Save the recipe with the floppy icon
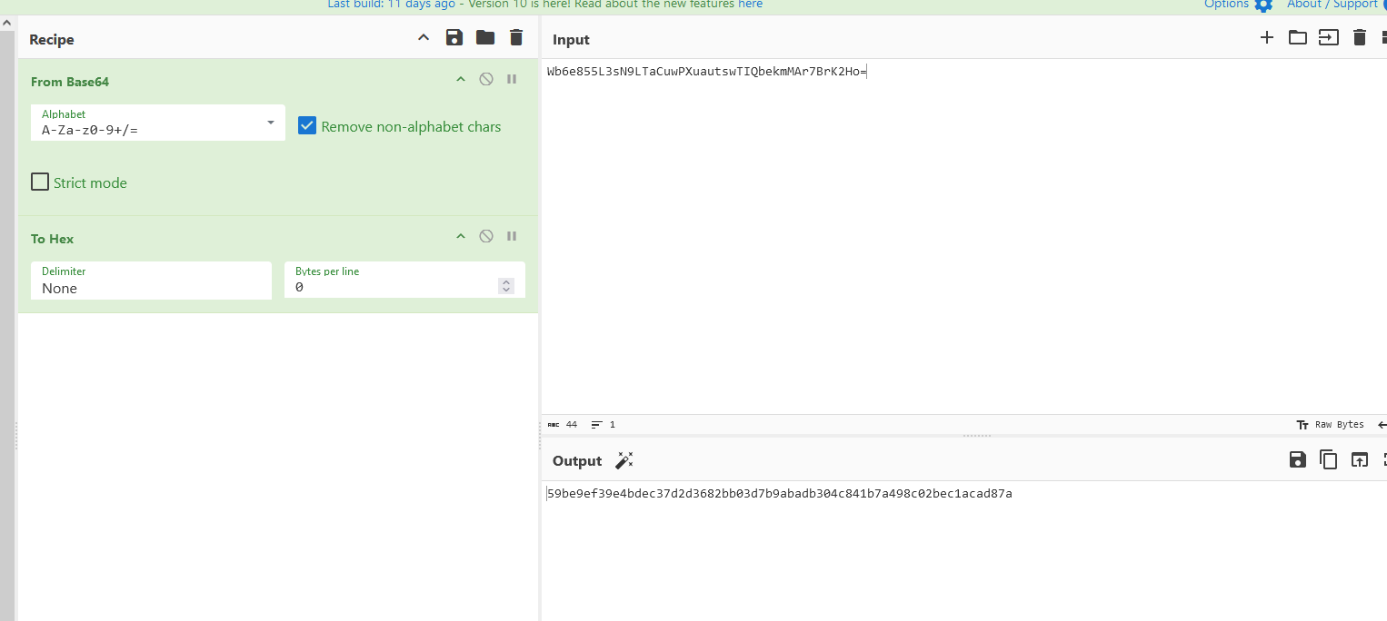1387x621 pixels. 454,37
